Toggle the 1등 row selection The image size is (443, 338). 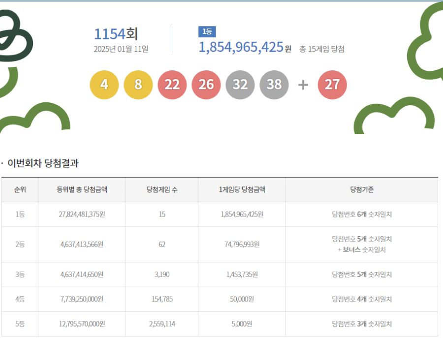[x=20, y=214]
